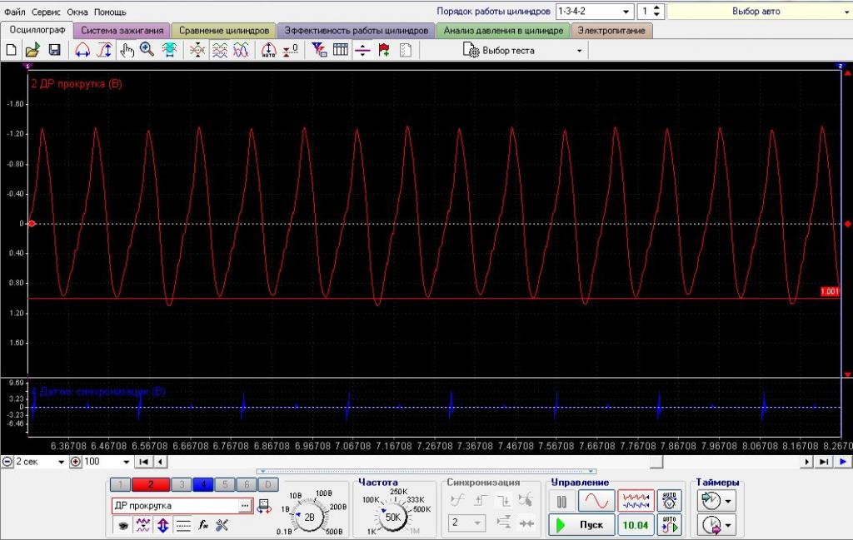The width and height of the screenshot is (853, 540).
Task: Switch to Система зажигания tab
Action: click(x=122, y=31)
